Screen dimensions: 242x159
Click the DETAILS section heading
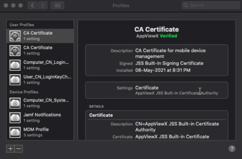click(97, 106)
